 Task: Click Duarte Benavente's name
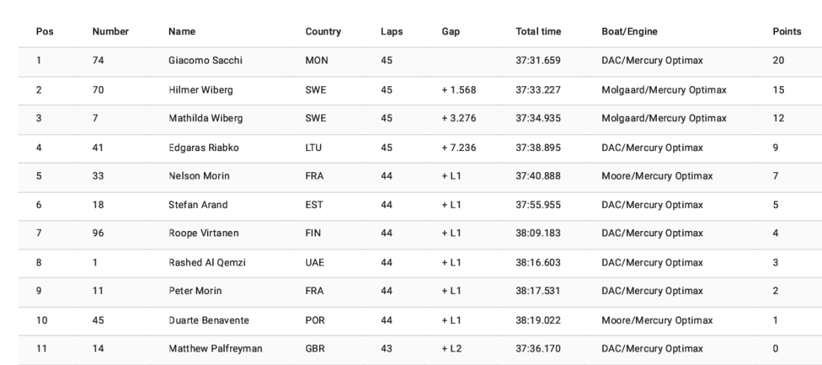coord(207,320)
